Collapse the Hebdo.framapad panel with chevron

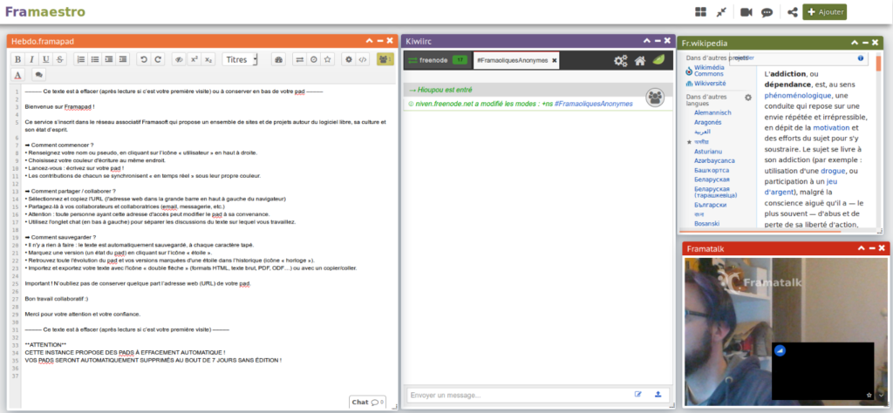click(x=369, y=41)
